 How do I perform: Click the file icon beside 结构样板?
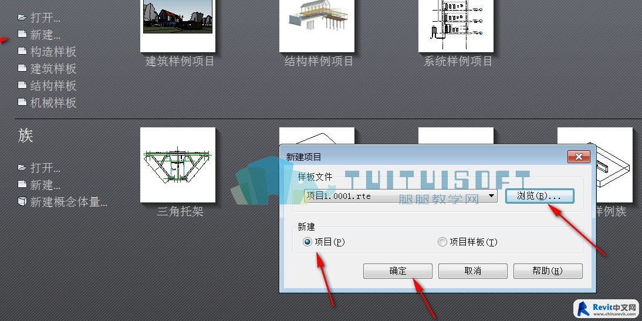coord(22,85)
